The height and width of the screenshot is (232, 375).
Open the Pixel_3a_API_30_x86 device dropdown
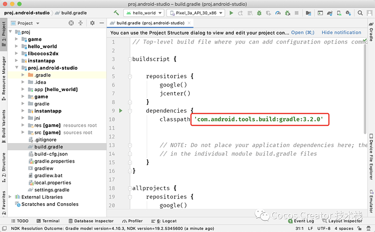click(x=196, y=13)
